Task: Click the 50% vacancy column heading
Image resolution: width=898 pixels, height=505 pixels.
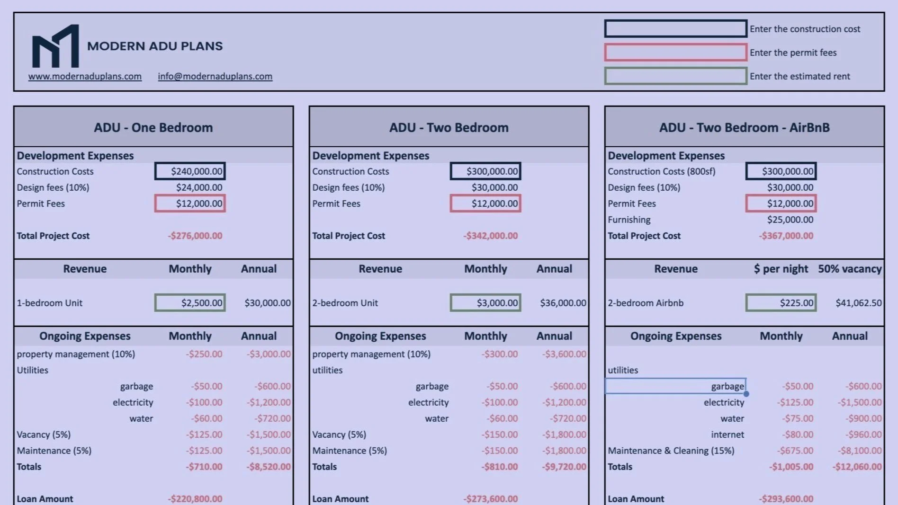Action: click(x=850, y=269)
